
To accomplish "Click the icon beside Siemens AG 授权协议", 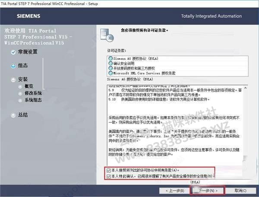I will point(111,58).
